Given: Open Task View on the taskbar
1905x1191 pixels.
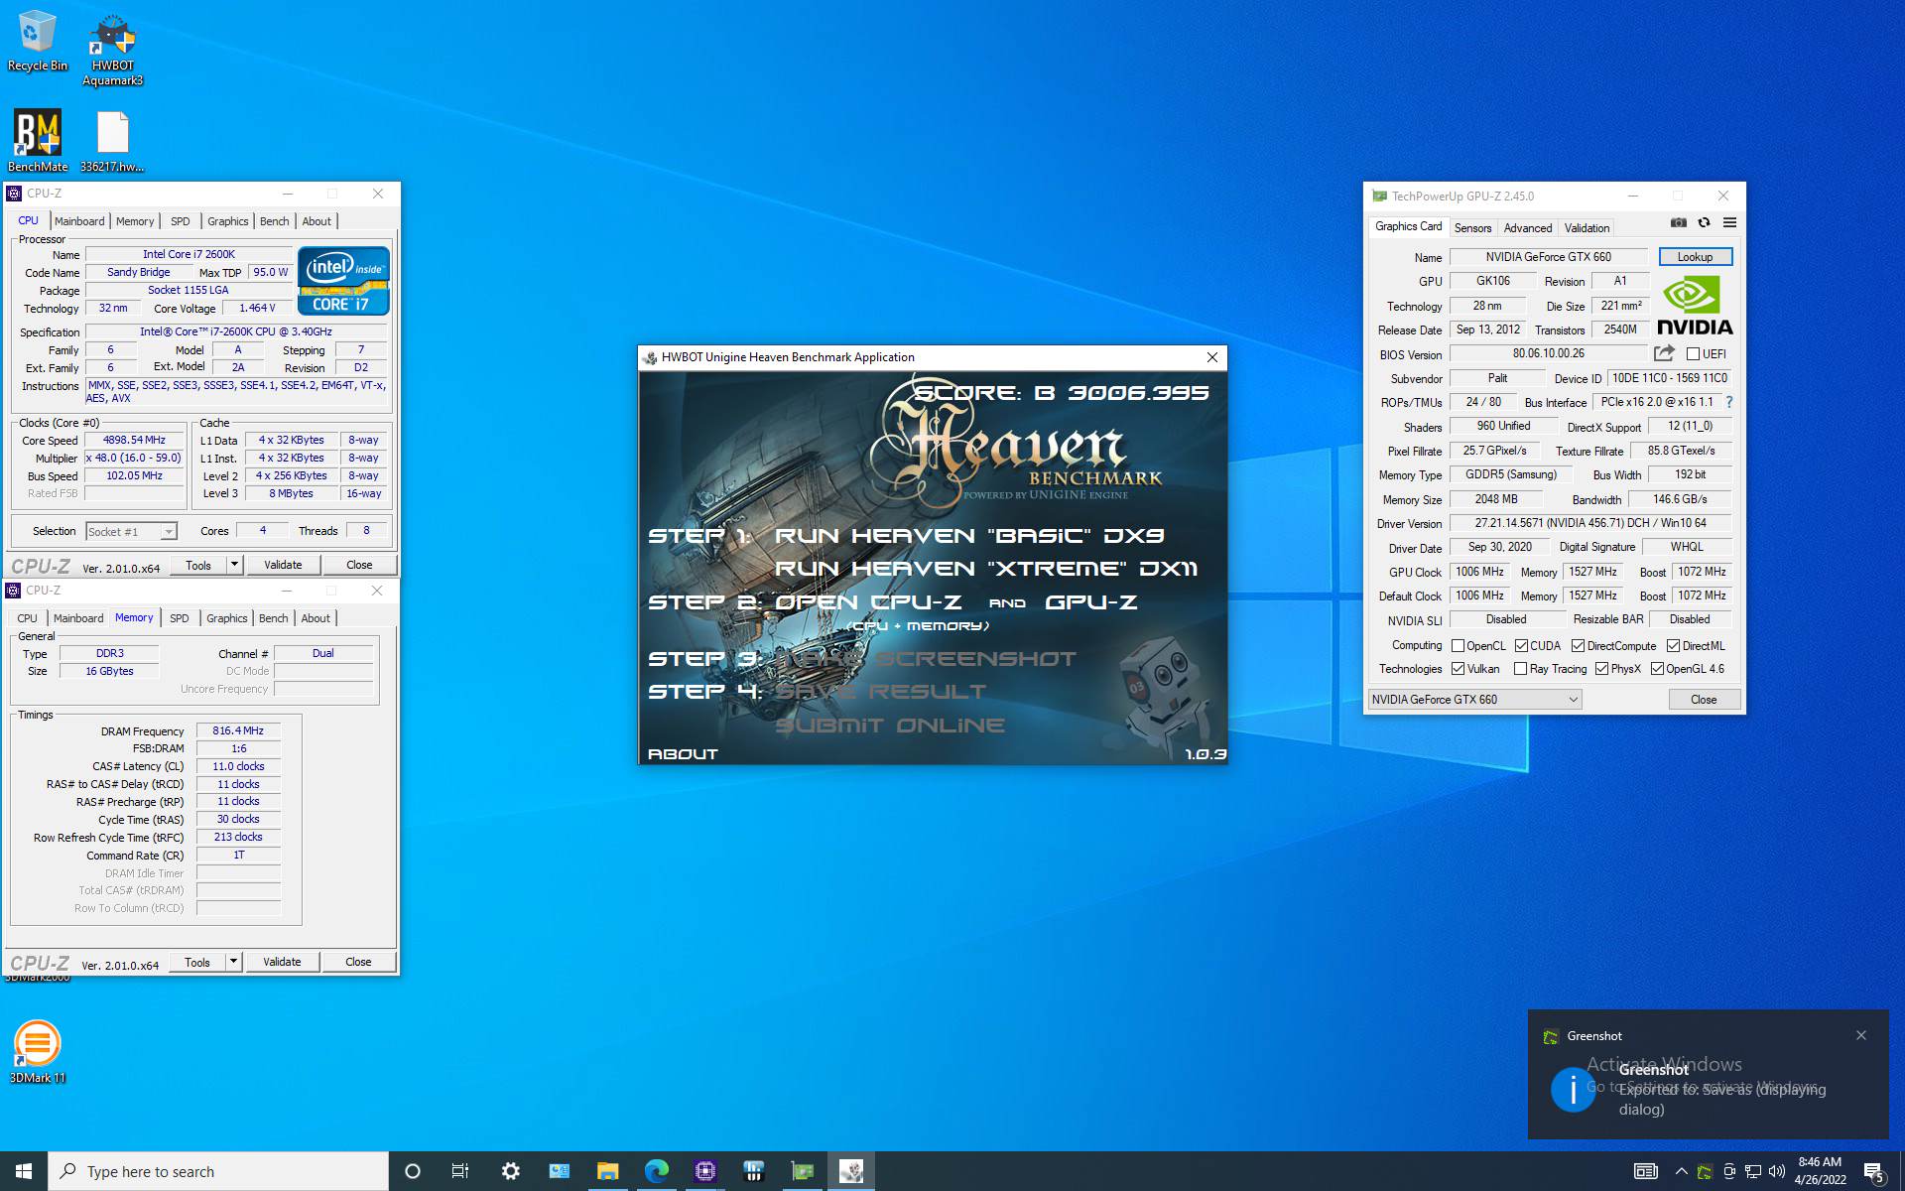Looking at the screenshot, I should [x=460, y=1171].
